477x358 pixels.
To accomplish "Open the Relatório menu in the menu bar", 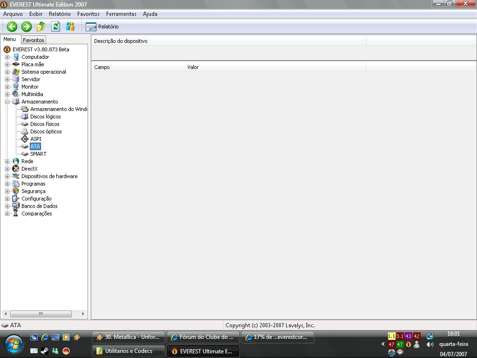I will point(60,14).
